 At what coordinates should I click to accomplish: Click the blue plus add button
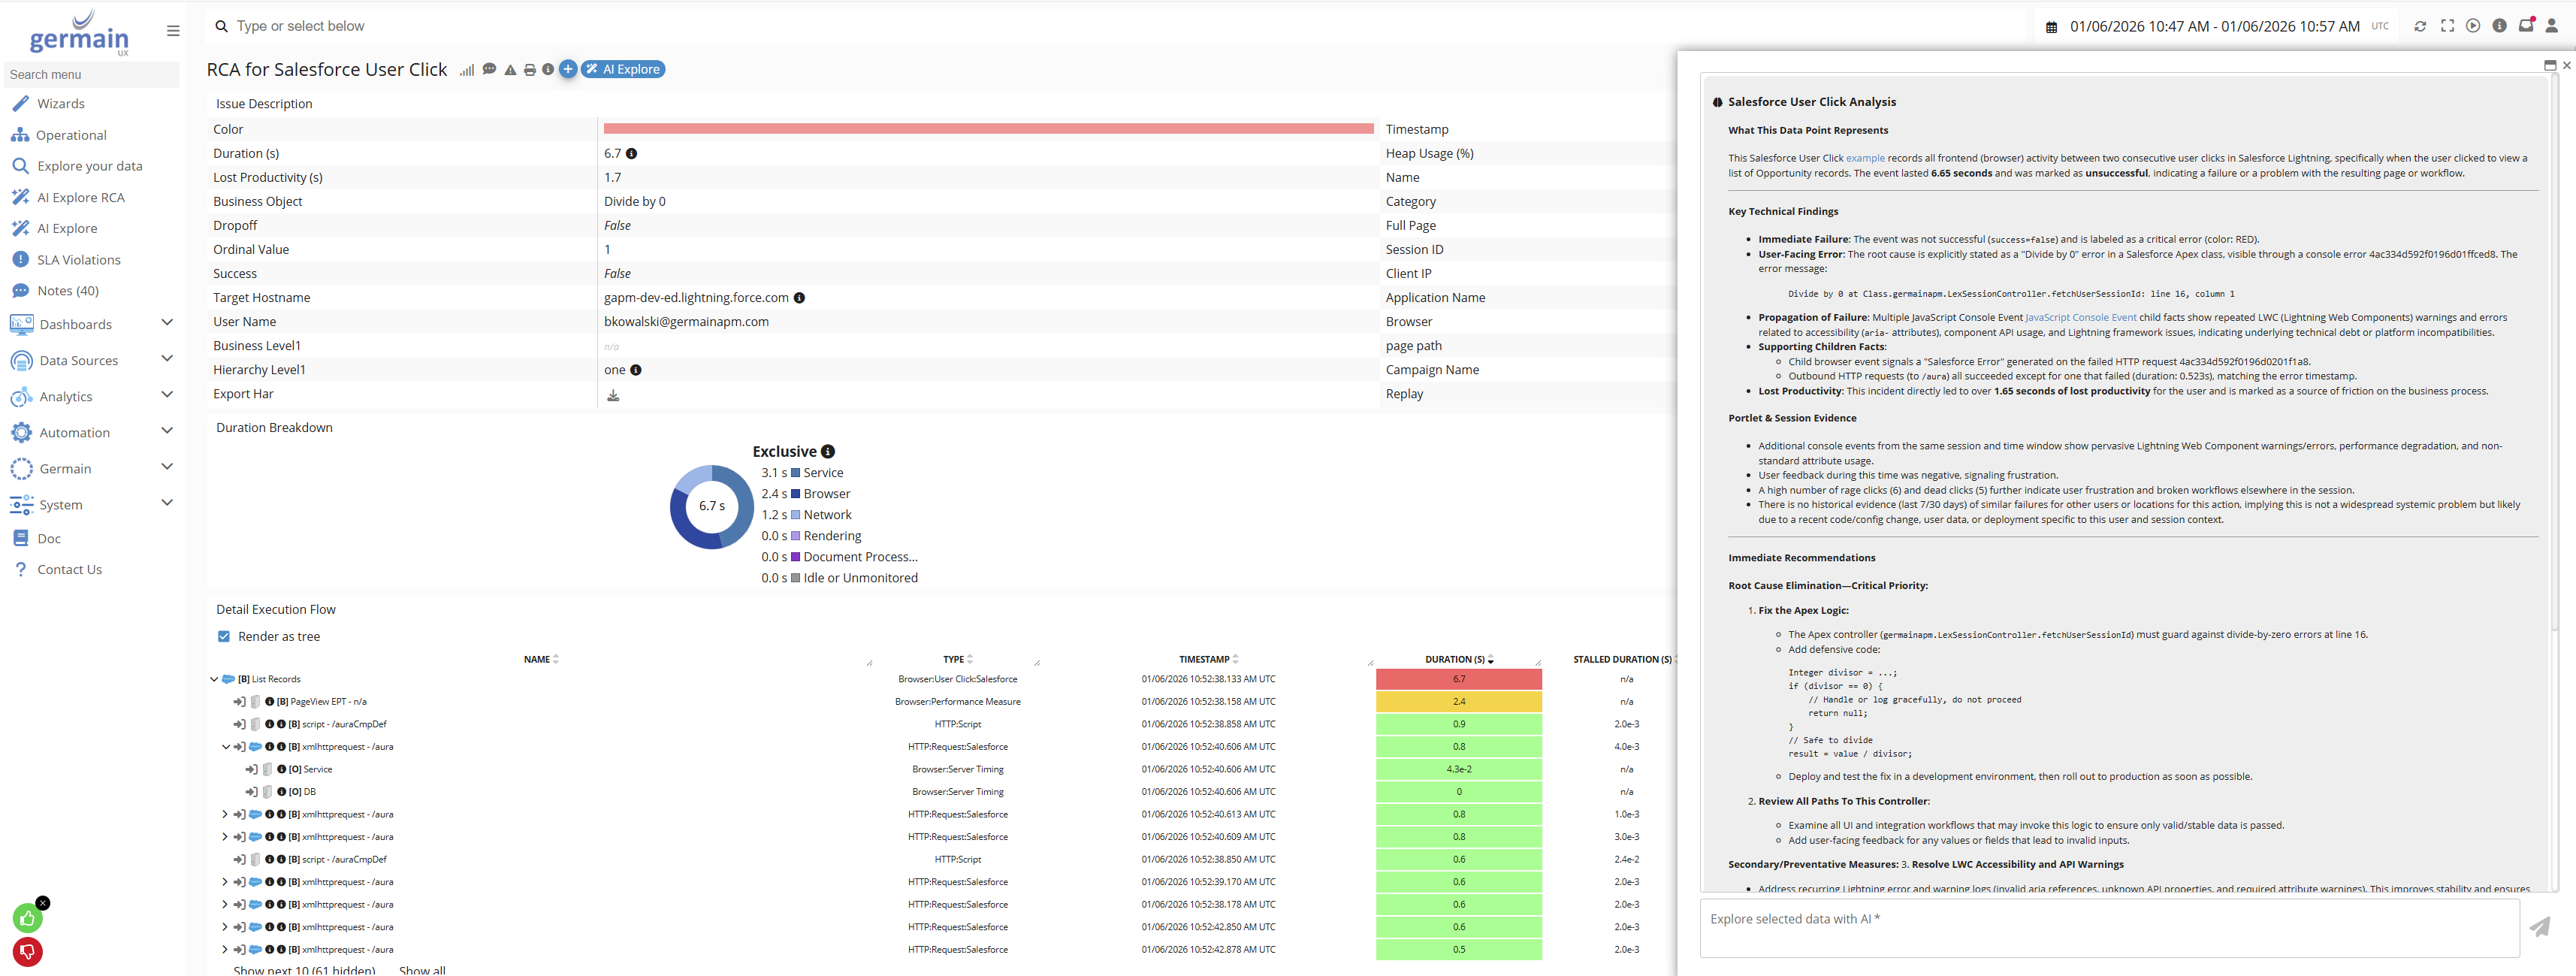pyautogui.click(x=567, y=69)
